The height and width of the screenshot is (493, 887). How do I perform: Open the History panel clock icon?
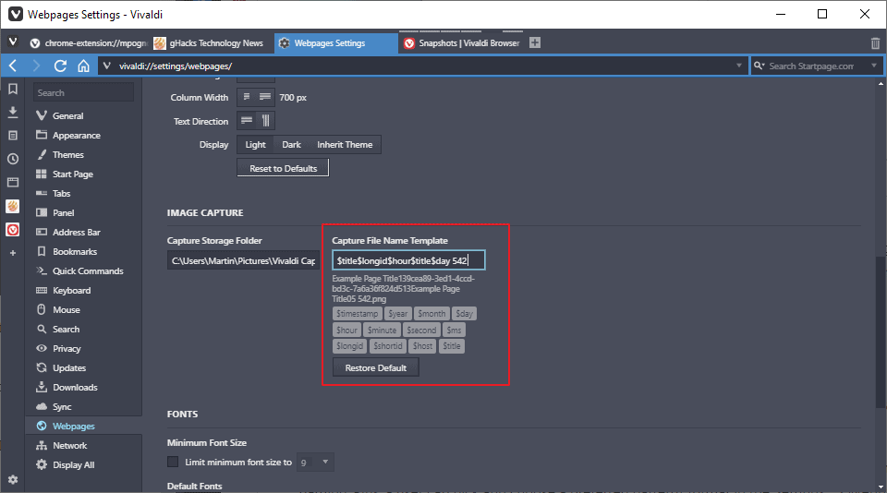point(12,159)
